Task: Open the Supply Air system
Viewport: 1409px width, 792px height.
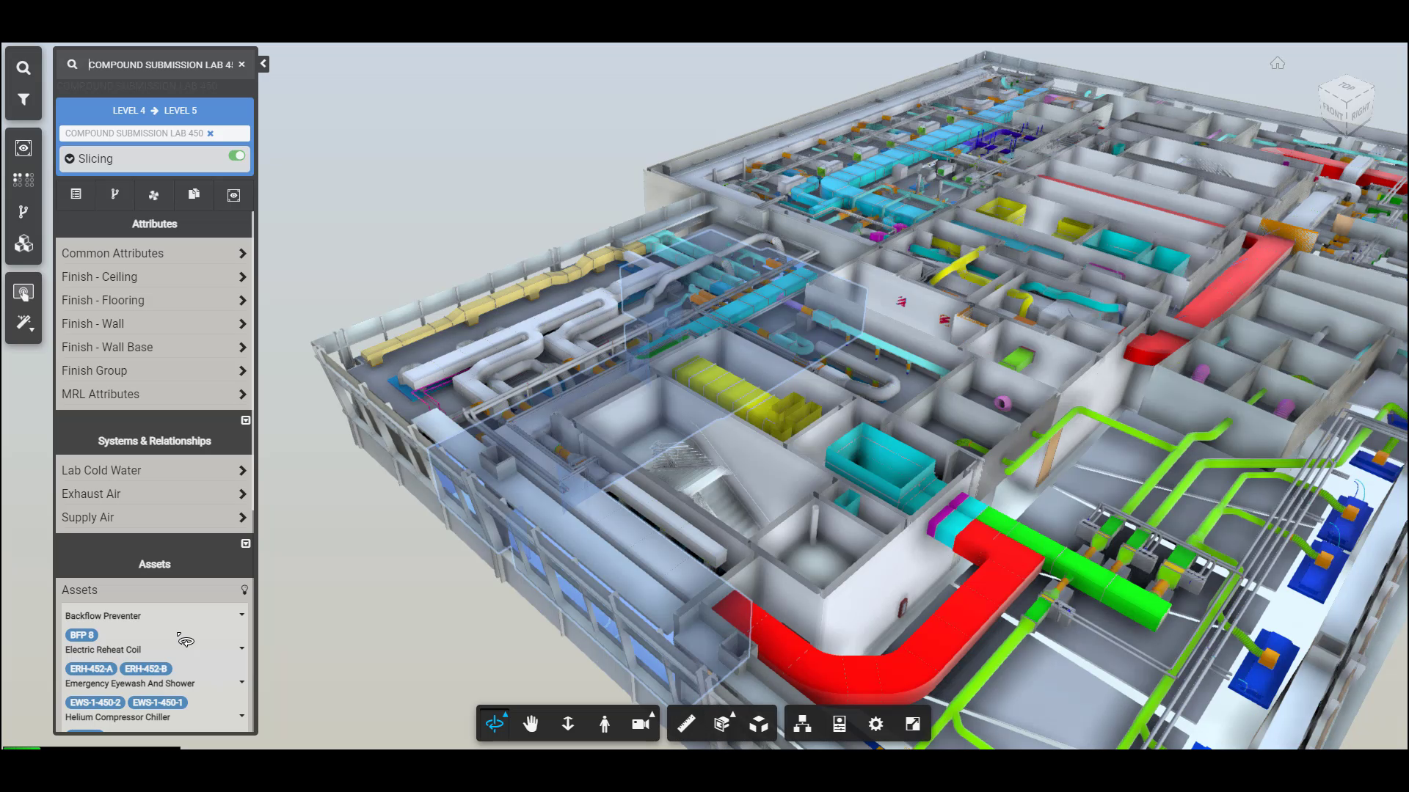Action: 154,517
